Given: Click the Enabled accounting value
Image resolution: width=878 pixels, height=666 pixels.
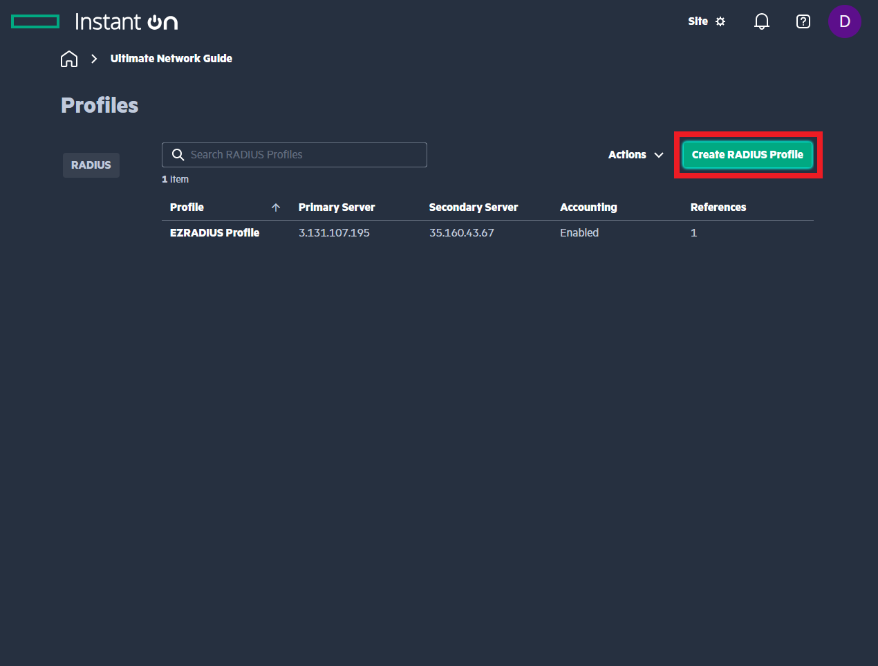Looking at the screenshot, I should tap(579, 233).
